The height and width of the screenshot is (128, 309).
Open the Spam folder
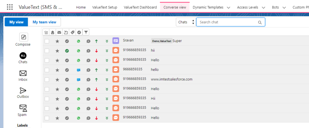tap(23, 108)
